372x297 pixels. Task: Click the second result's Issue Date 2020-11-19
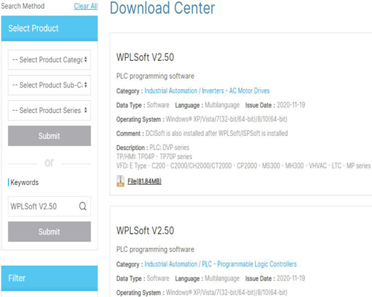pyautogui.click(x=291, y=278)
